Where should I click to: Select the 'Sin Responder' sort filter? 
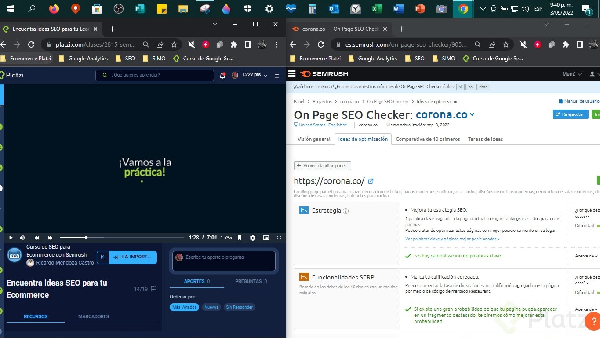[x=240, y=307]
